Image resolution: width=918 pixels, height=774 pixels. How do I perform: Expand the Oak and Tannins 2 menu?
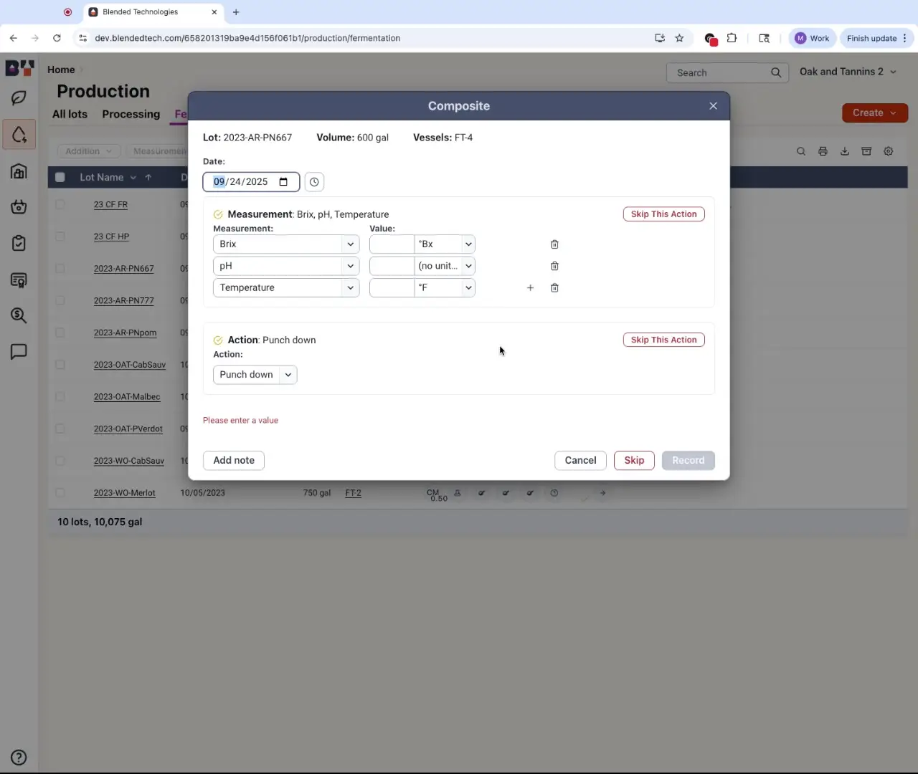(848, 72)
